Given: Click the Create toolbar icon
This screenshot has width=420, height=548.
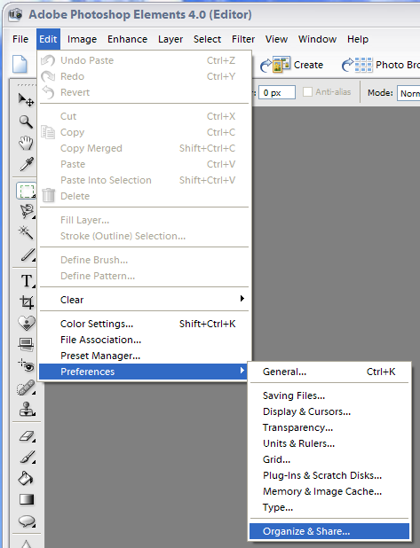Looking at the screenshot, I should point(275,65).
